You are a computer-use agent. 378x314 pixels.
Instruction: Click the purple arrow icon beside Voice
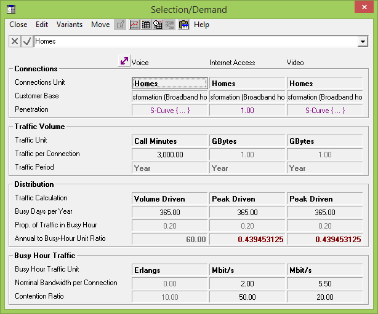pos(124,61)
